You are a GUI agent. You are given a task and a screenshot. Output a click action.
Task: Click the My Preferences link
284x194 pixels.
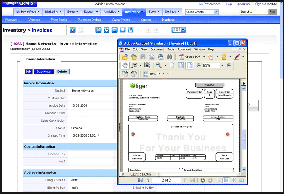tap(210, 4)
